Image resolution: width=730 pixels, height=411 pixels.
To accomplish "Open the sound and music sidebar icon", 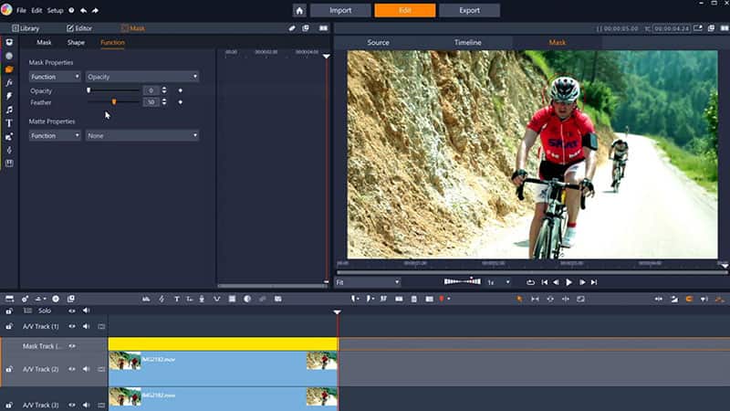I will [x=9, y=109].
